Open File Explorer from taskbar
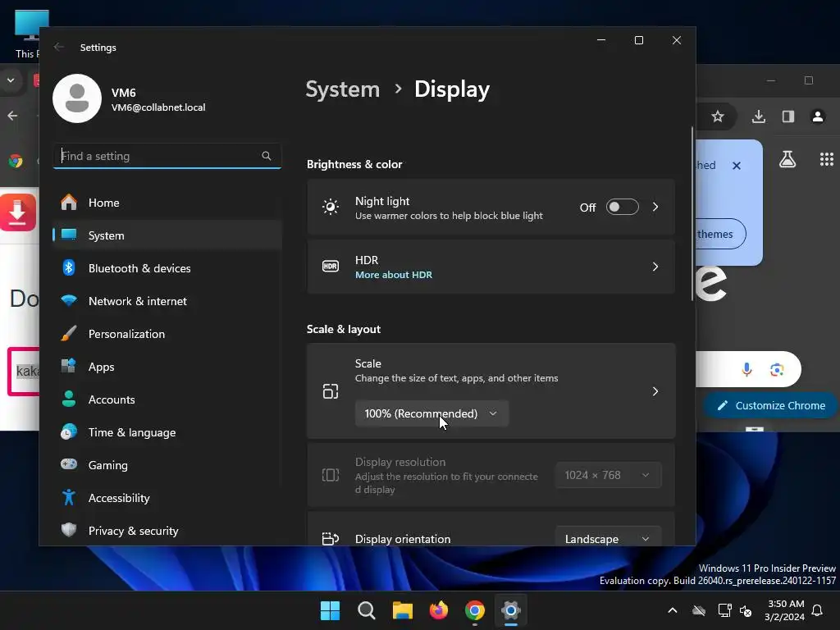 tap(402, 610)
